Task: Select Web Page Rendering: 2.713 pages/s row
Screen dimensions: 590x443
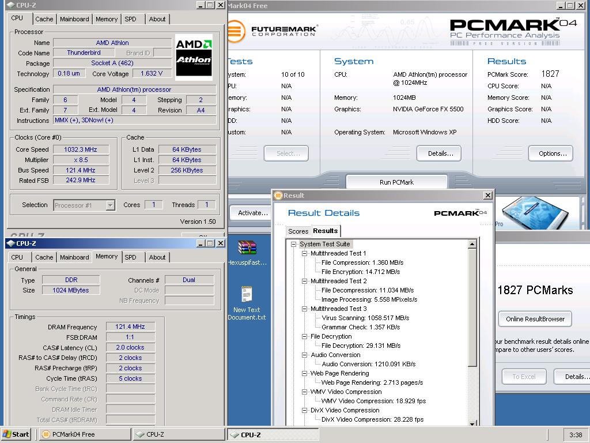Action: click(x=372, y=382)
